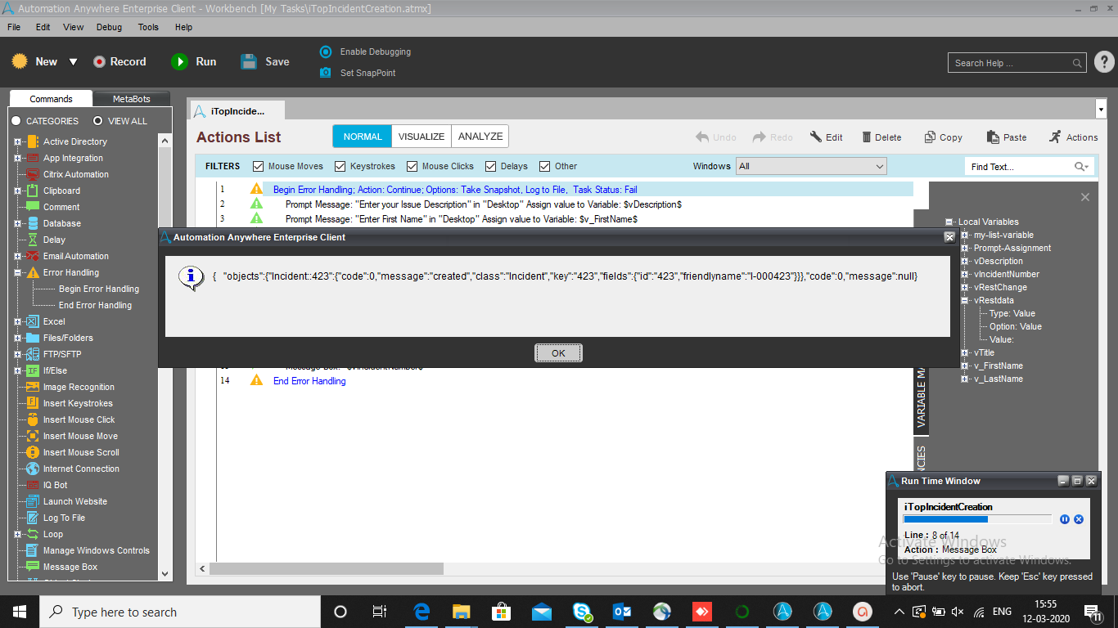Click the Set SnapPoint camera icon

325,73
